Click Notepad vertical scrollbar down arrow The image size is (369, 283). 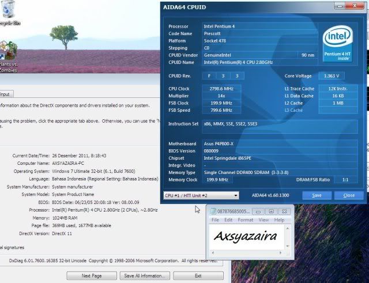tap(288, 246)
